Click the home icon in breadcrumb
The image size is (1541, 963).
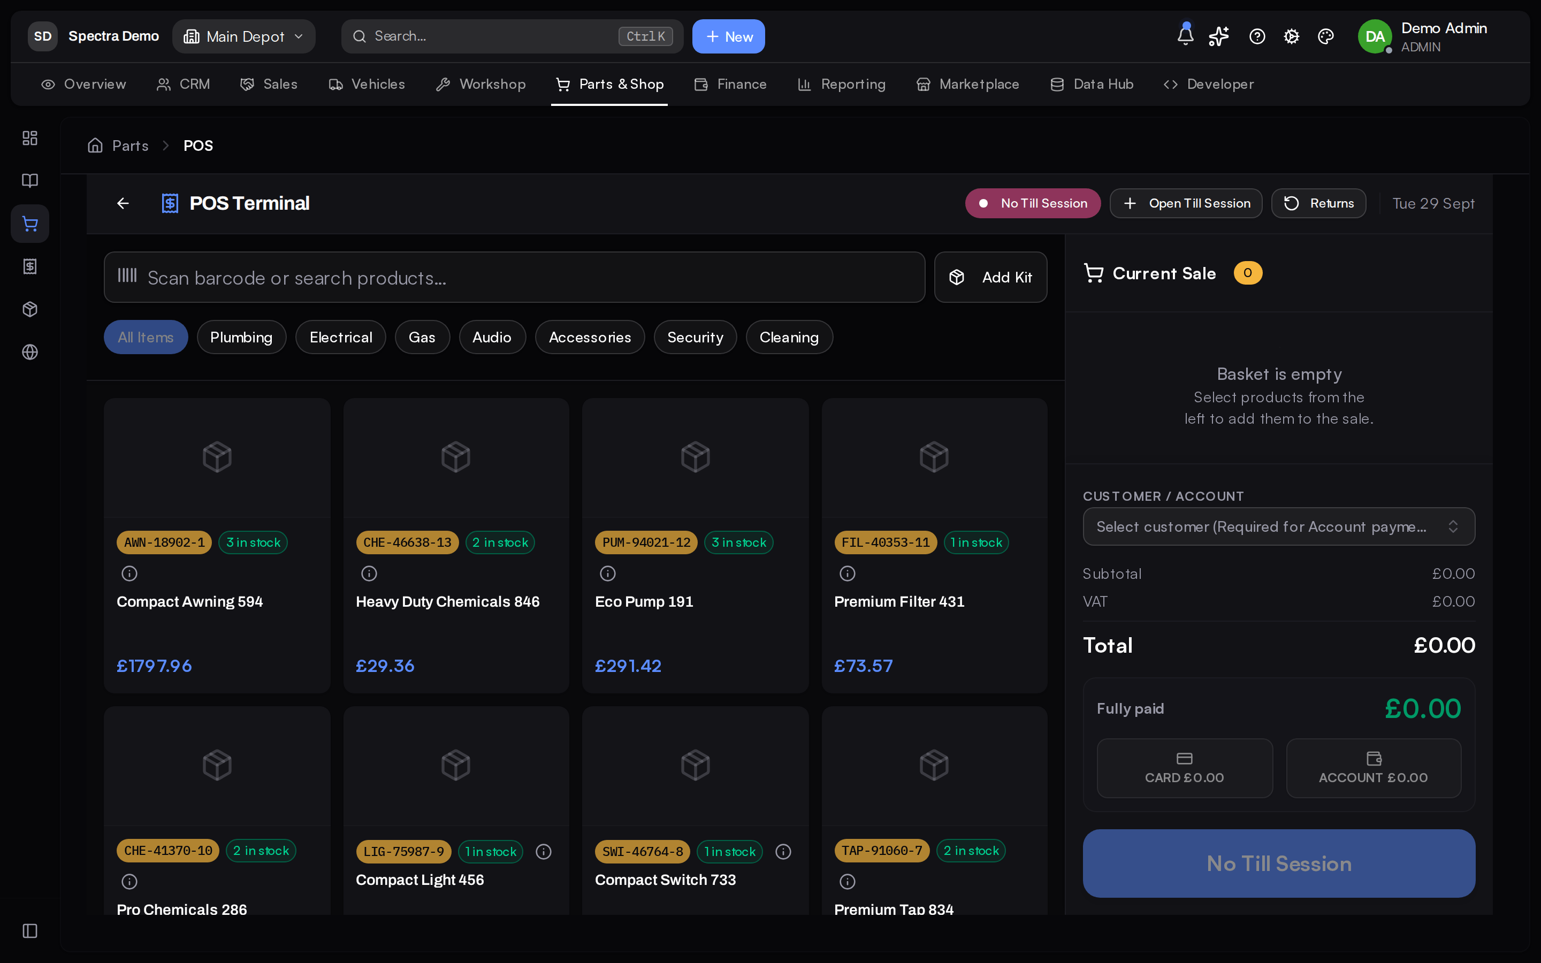point(95,146)
